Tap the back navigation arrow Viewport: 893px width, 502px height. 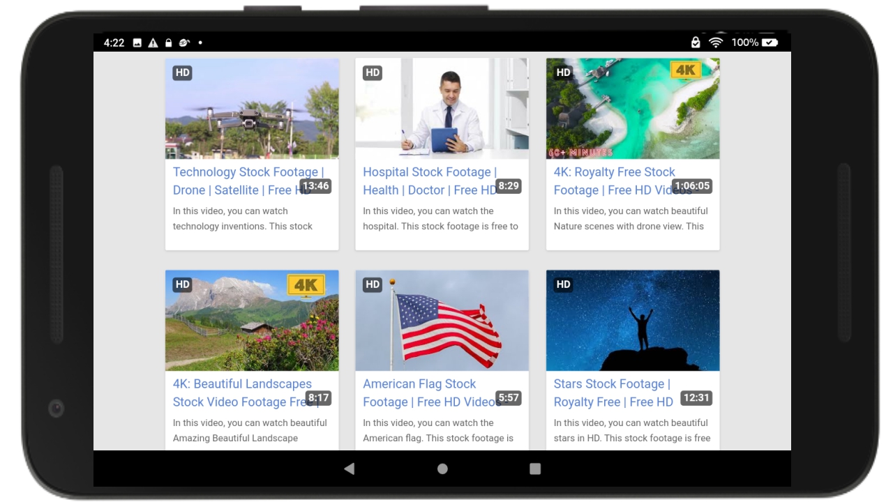(x=349, y=469)
